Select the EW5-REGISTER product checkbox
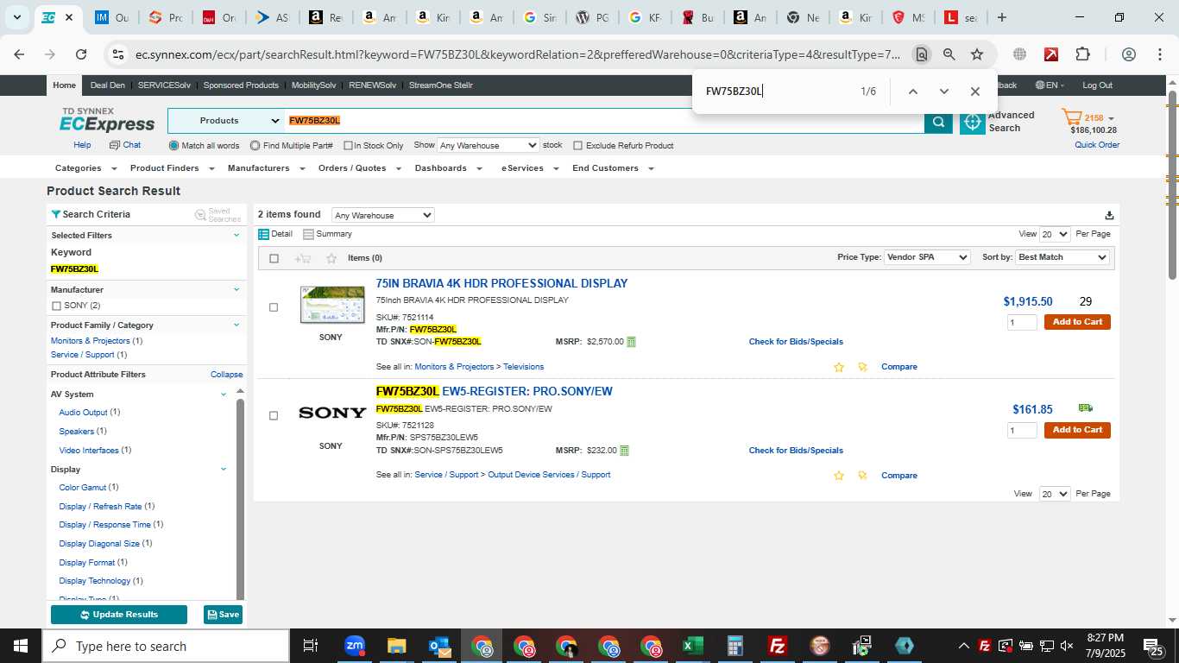The width and height of the screenshot is (1179, 663). point(274,416)
